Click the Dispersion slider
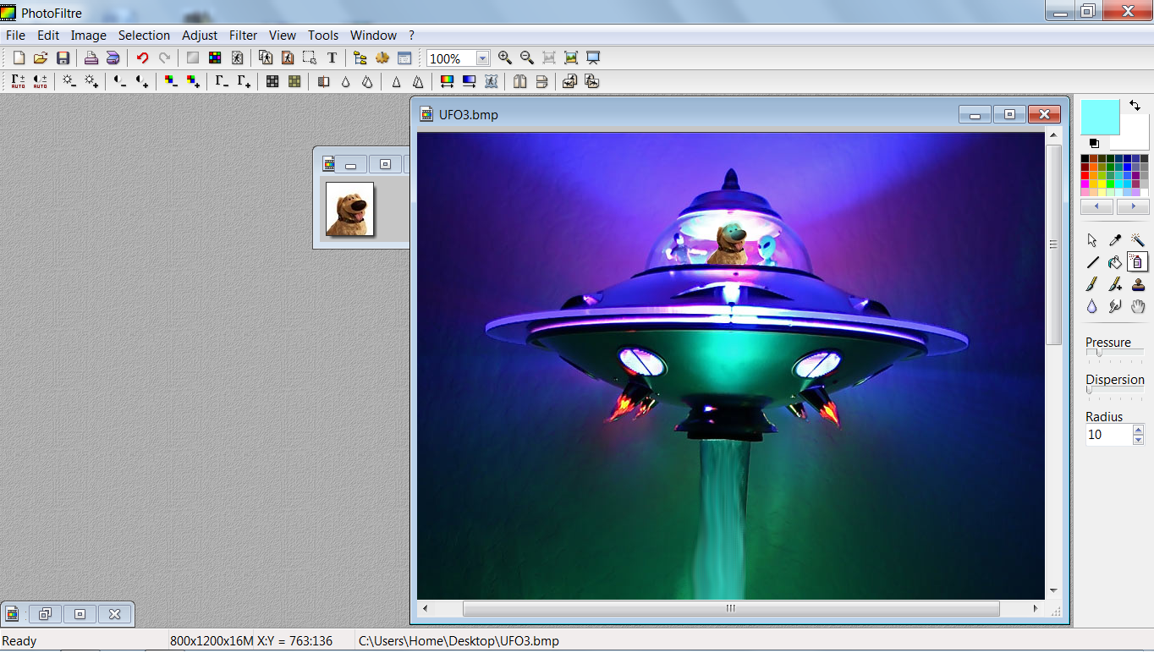 point(1114,391)
